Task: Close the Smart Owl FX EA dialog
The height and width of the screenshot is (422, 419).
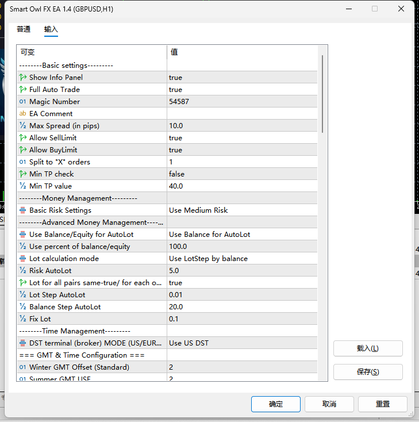Action: click(401, 9)
